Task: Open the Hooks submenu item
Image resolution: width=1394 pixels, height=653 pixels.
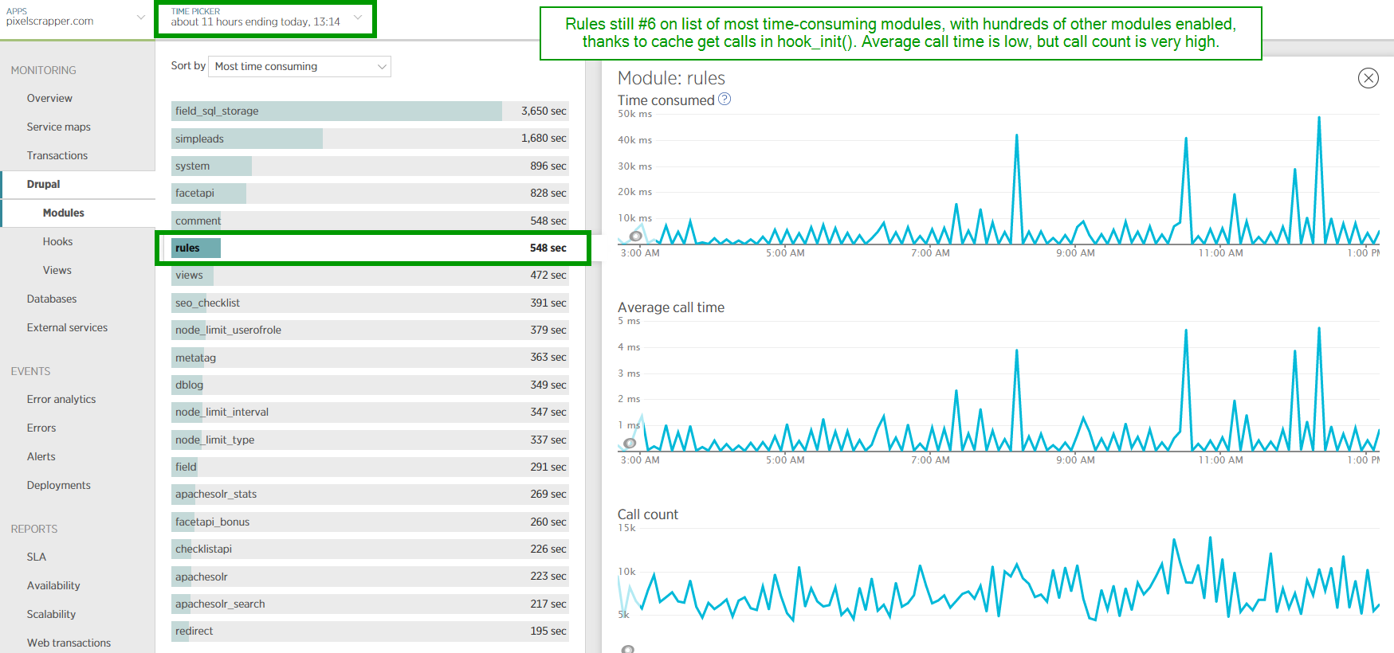Action: pos(57,241)
